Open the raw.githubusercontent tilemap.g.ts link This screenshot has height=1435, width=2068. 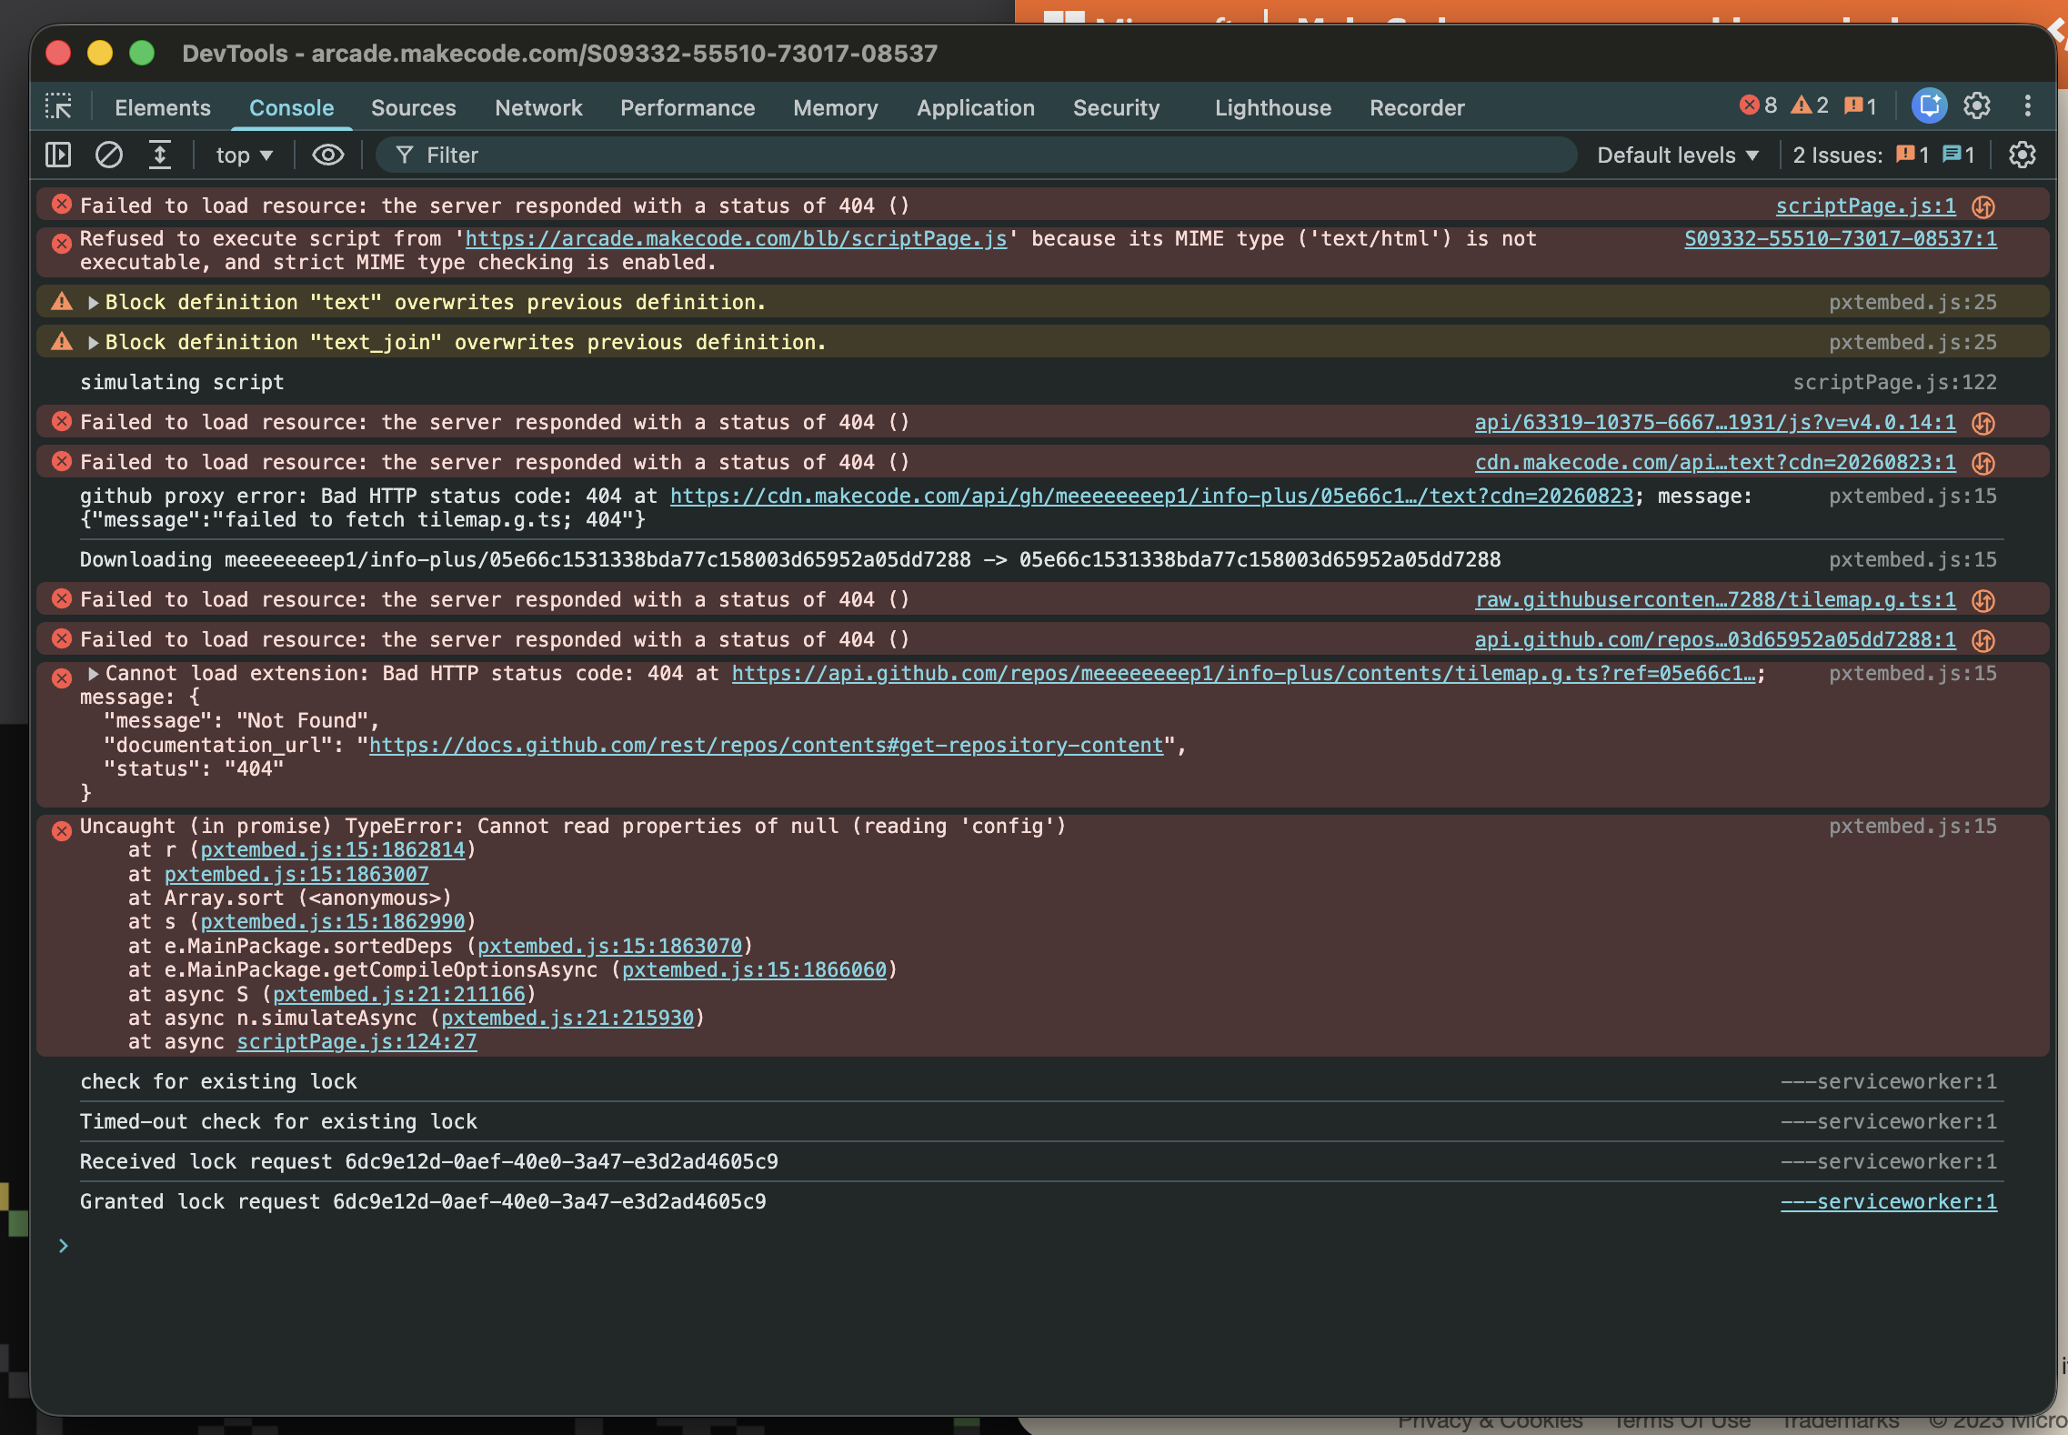(x=1715, y=600)
